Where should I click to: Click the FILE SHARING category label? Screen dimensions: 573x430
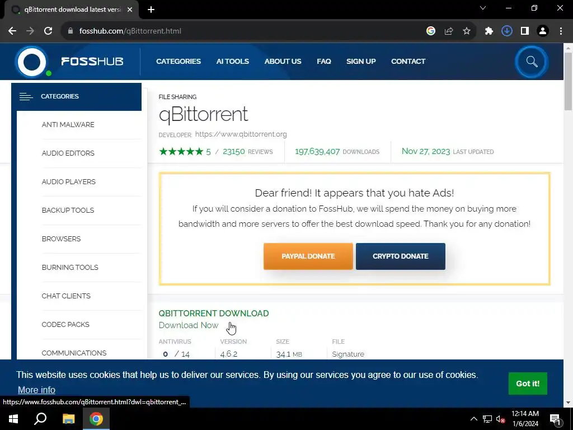[x=177, y=97]
